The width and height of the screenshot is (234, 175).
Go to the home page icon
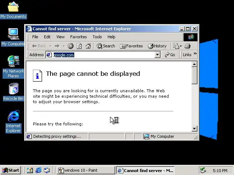tap(88, 46)
